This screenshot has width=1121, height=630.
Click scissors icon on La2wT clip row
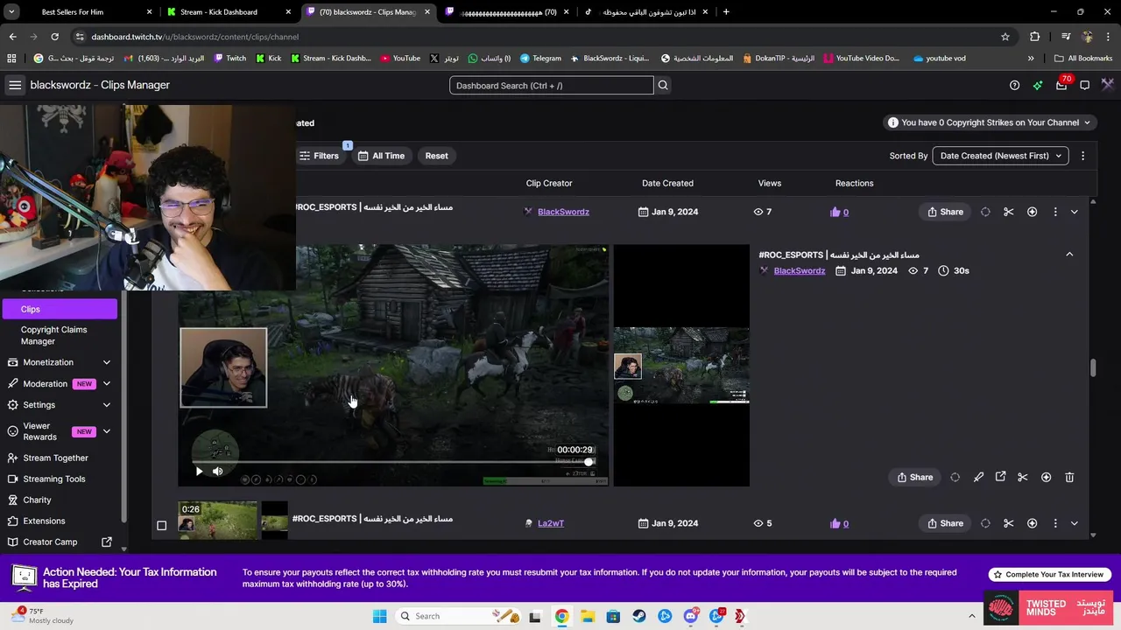coord(1009,523)
